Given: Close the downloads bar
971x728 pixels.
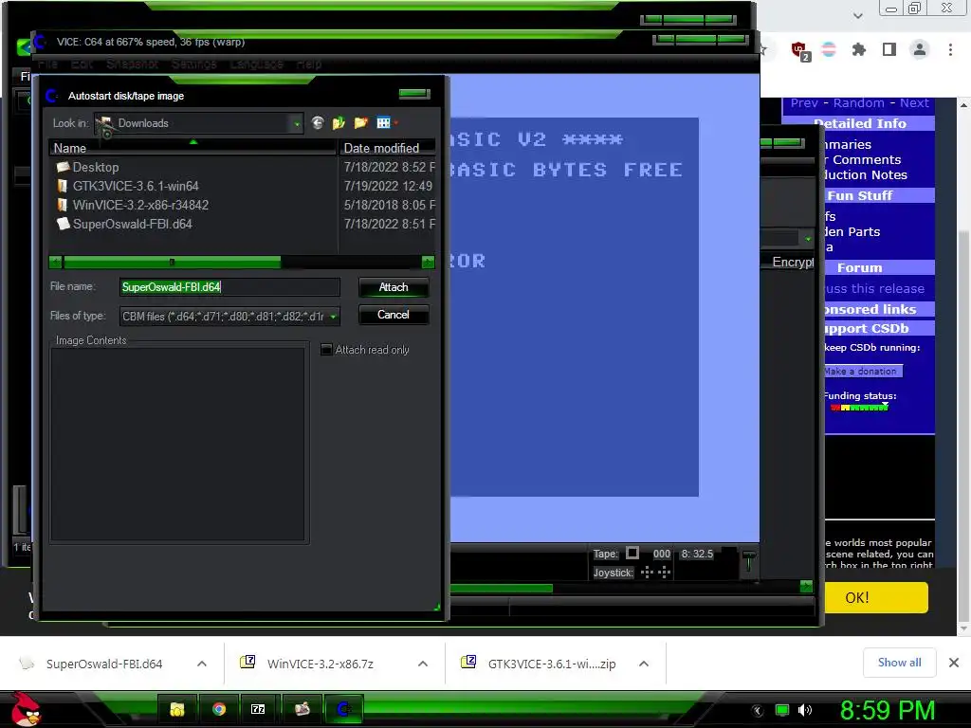Looking at the screenshot, I should pyautogui.click(x=954, y=663).
